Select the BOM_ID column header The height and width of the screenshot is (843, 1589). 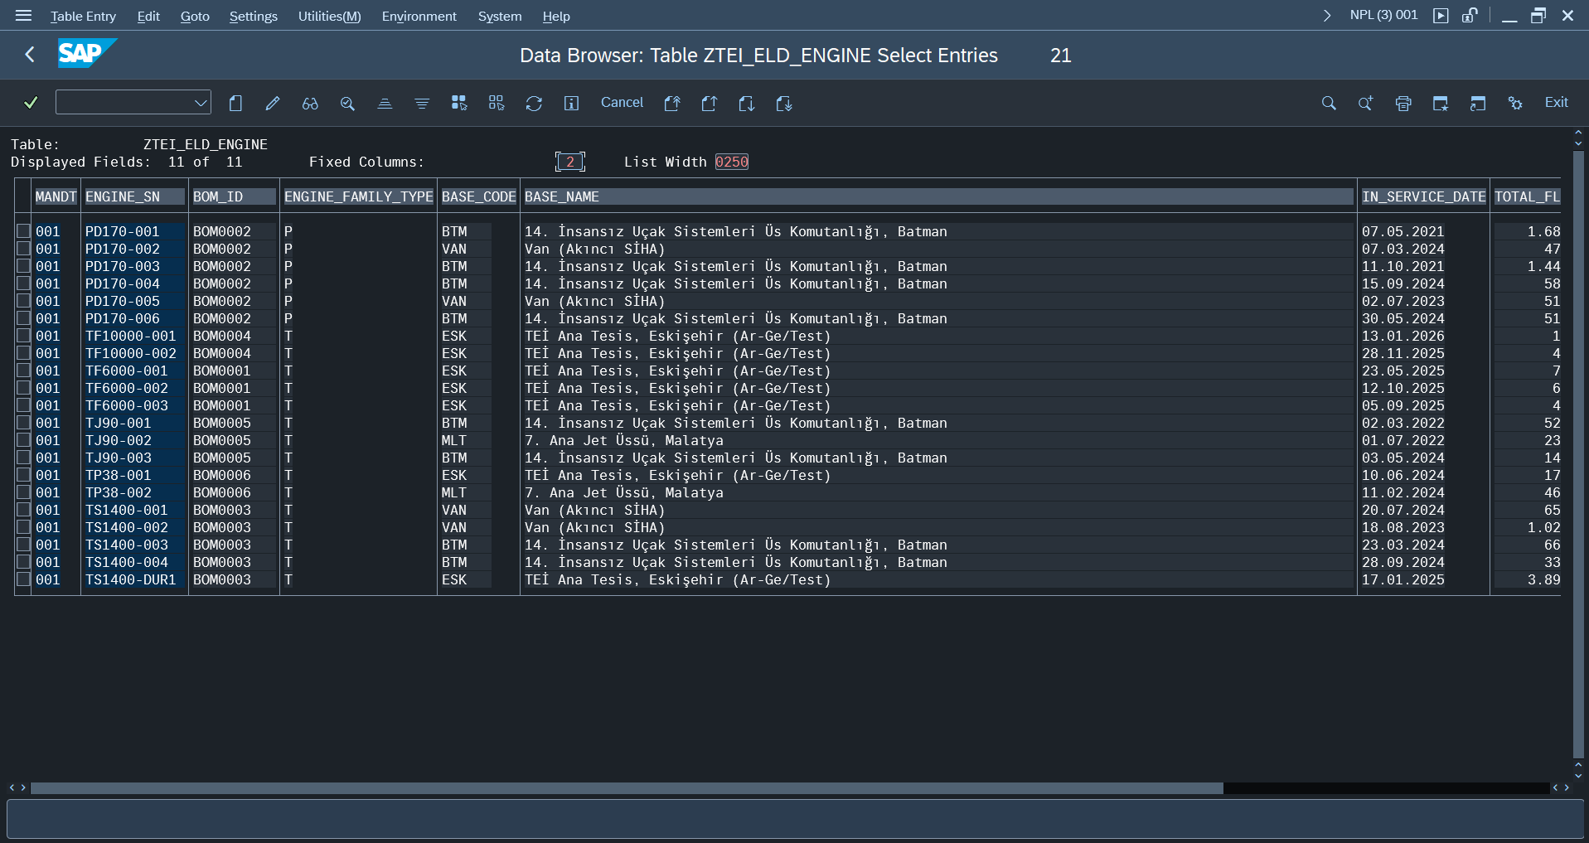pyautogui.click(x=234, y=196)
